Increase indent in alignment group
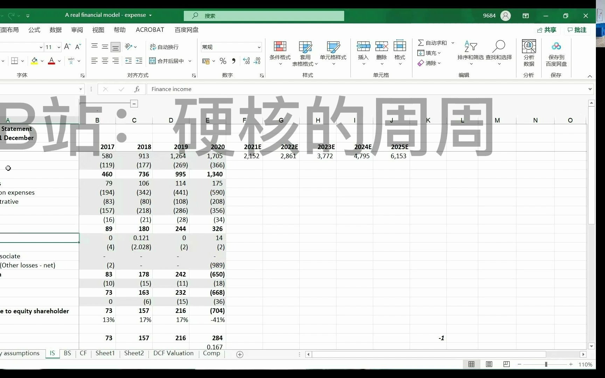 tap(139, 61)
